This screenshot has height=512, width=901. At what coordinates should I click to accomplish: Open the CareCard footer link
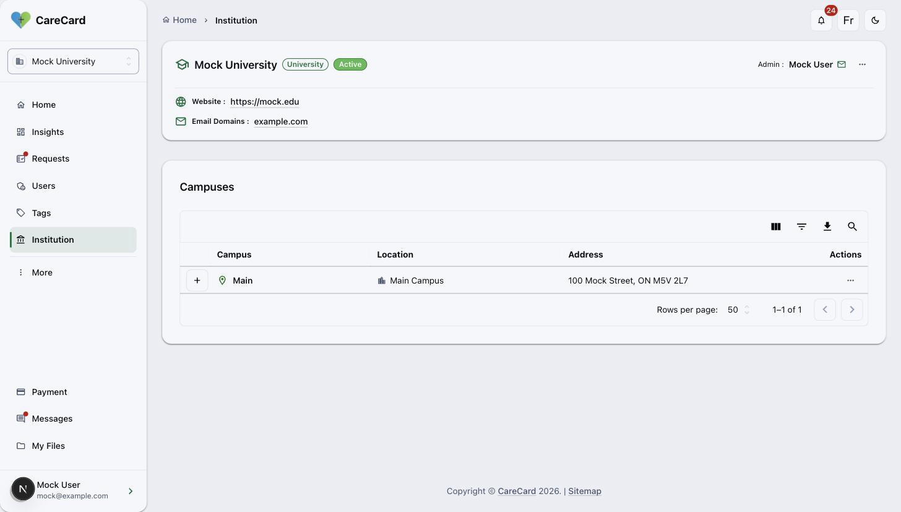[x=517, y=491]
